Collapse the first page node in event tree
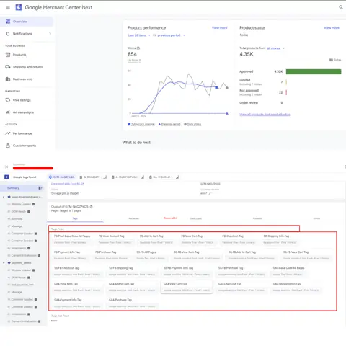 4,197
